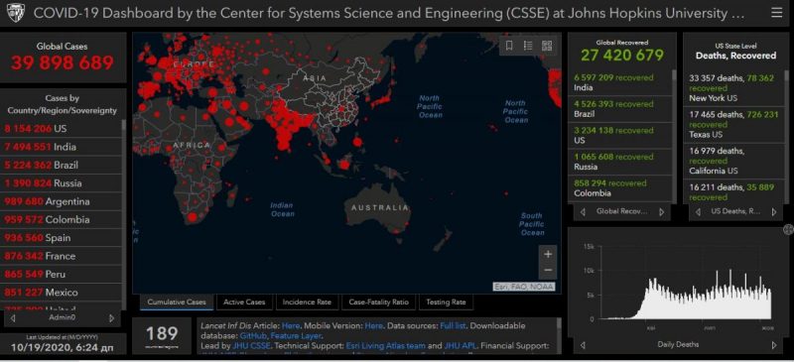Previous arrow beside US Deaths pager
This screenshot has height=362, width=794.
tap(699, 212)
